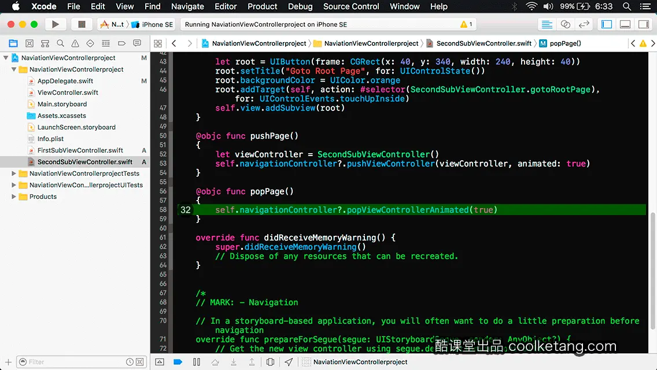Open Assets.xcassets catalog
Image resolution: width=657 pixels, height=370 pixels.
(61, 116)
